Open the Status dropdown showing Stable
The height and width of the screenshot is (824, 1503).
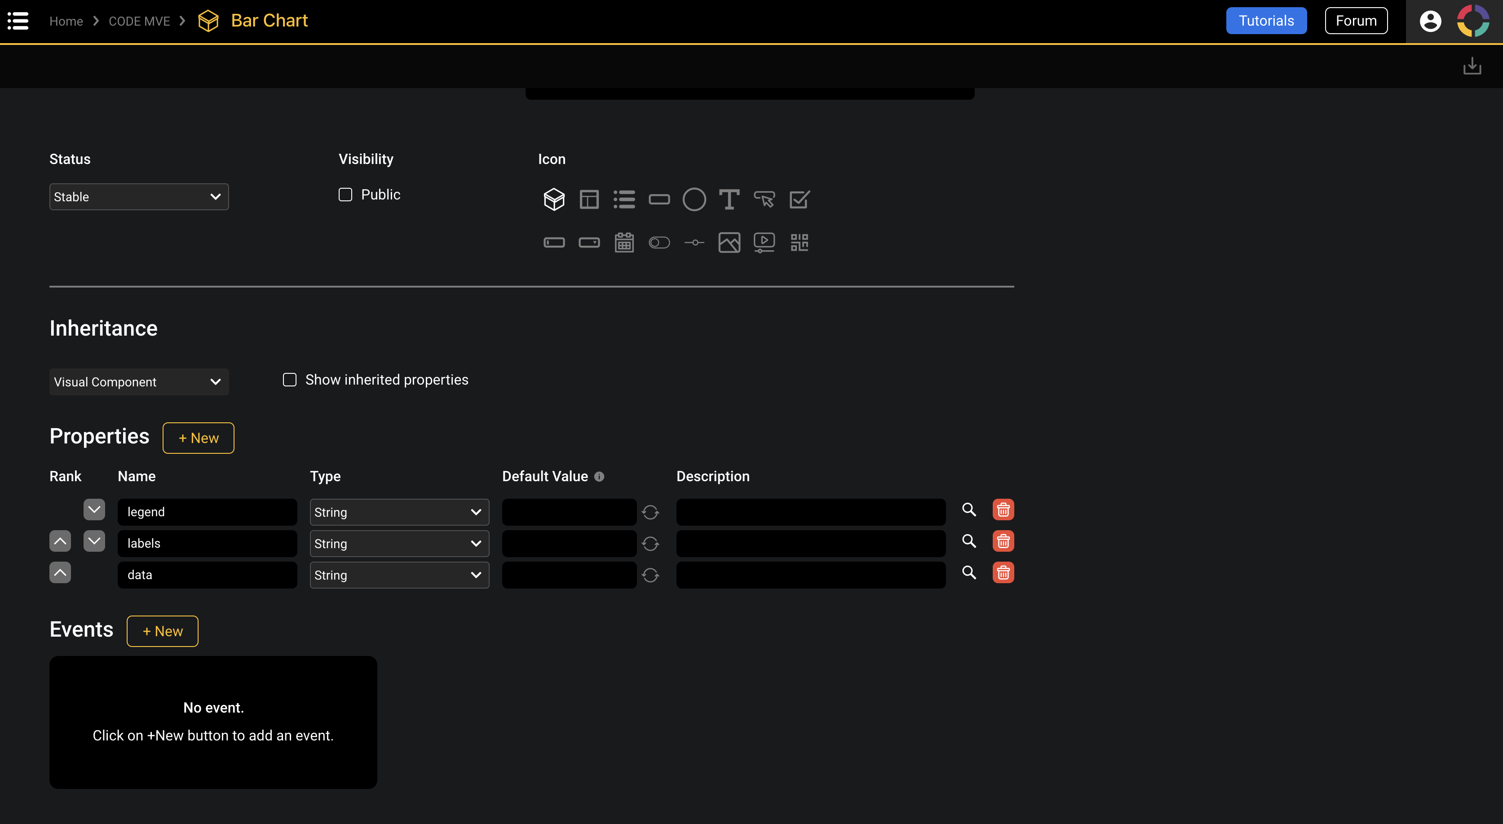tap(139, 197)
